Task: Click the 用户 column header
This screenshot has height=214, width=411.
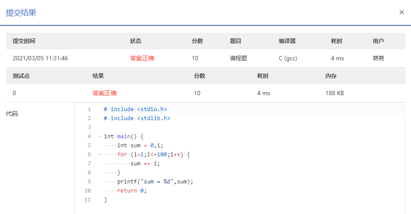Action: pos(378,41)
